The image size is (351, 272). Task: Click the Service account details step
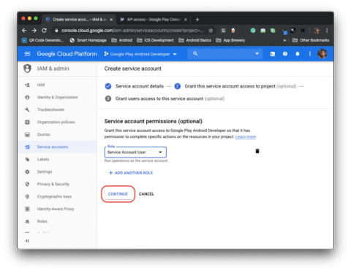point(135,86)
